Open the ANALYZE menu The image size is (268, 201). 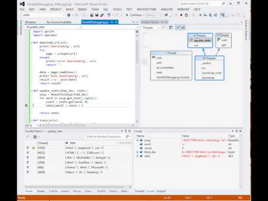167,9
